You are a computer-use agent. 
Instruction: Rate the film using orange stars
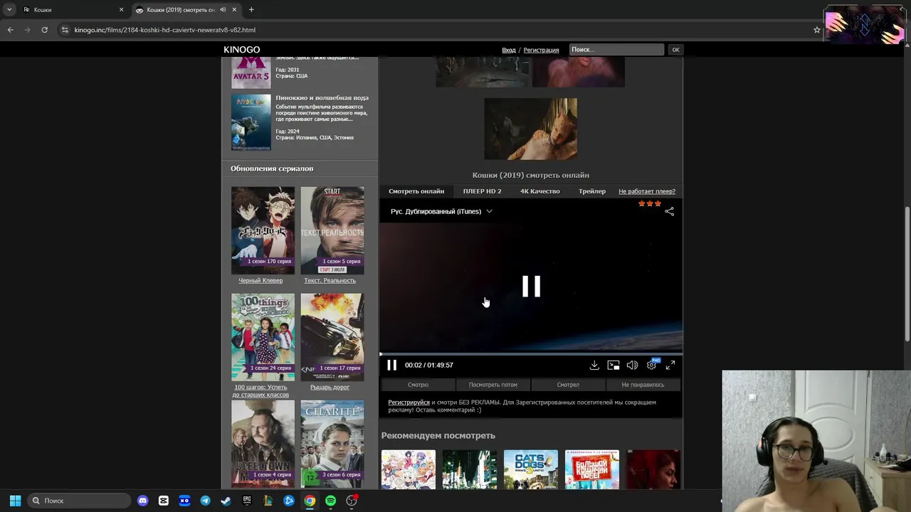649,204
